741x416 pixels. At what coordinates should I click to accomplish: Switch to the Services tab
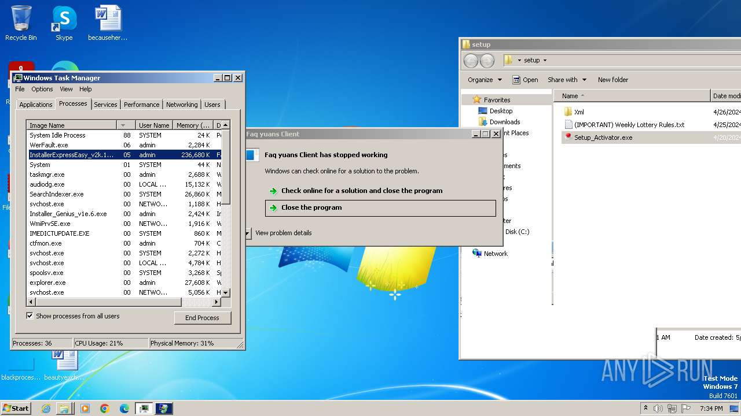tap(105, 105)
